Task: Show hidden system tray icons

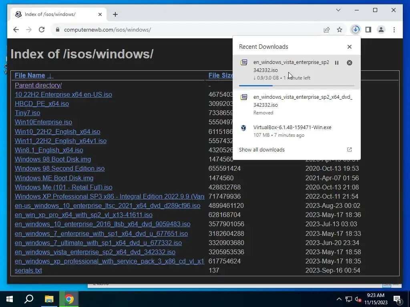Action: click(339, 299)
